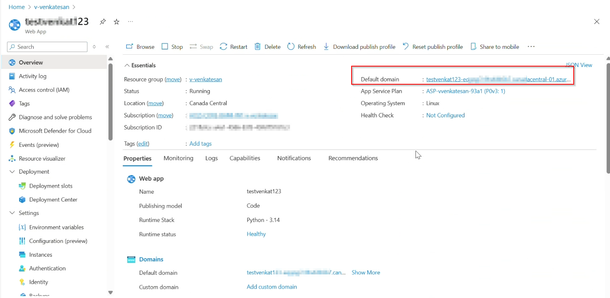
Task: Click the sidebar vertical scrollbar
Action: pos(110,102)
